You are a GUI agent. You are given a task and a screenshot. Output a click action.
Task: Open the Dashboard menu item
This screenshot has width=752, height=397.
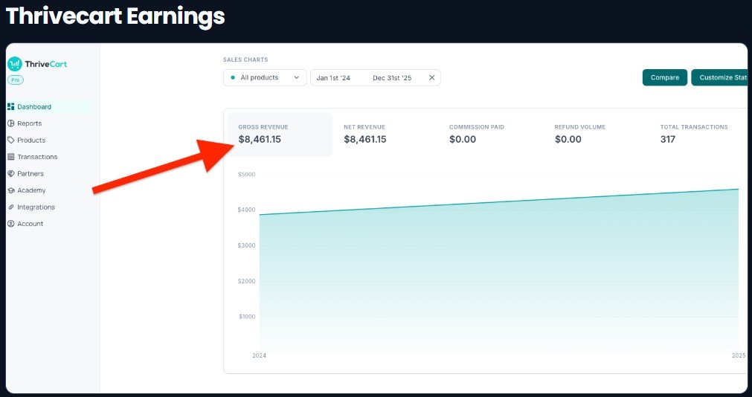click(x=49, y=106)
